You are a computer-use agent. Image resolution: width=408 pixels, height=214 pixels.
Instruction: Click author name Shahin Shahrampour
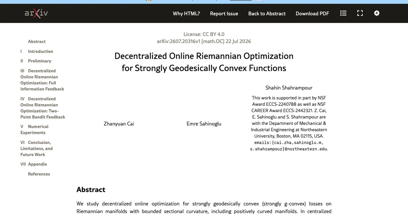(289, 88)
